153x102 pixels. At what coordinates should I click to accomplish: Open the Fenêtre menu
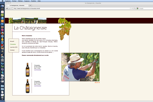(33, 1)
